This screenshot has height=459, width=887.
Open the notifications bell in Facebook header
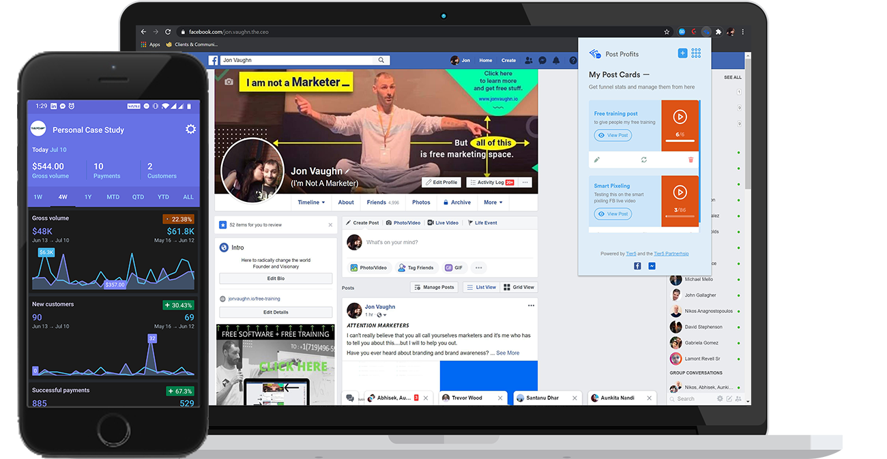coord(556,61)
